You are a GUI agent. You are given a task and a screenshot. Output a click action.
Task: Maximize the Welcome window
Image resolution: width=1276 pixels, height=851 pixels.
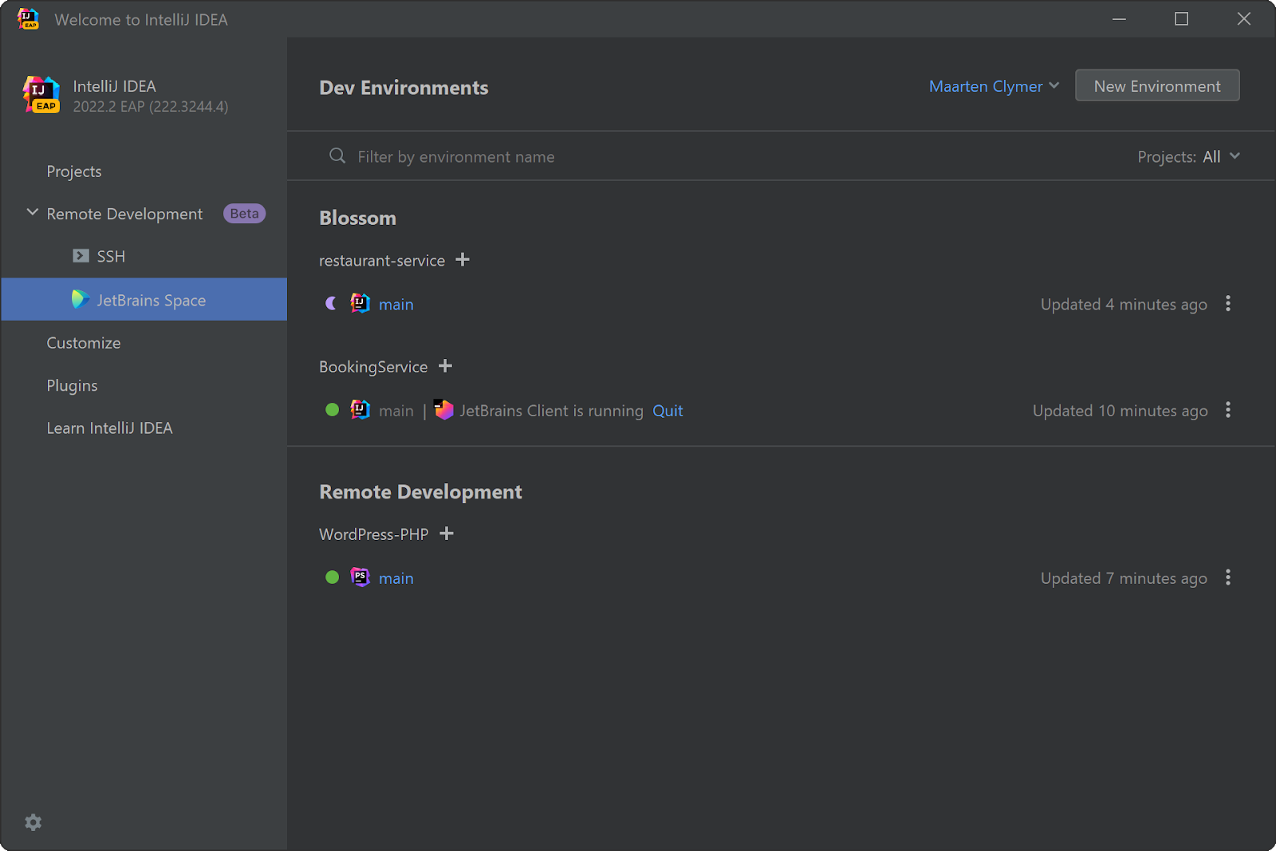[1181, 18]
